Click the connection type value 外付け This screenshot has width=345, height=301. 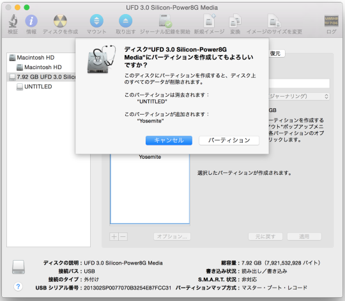[x=91, y=280]
